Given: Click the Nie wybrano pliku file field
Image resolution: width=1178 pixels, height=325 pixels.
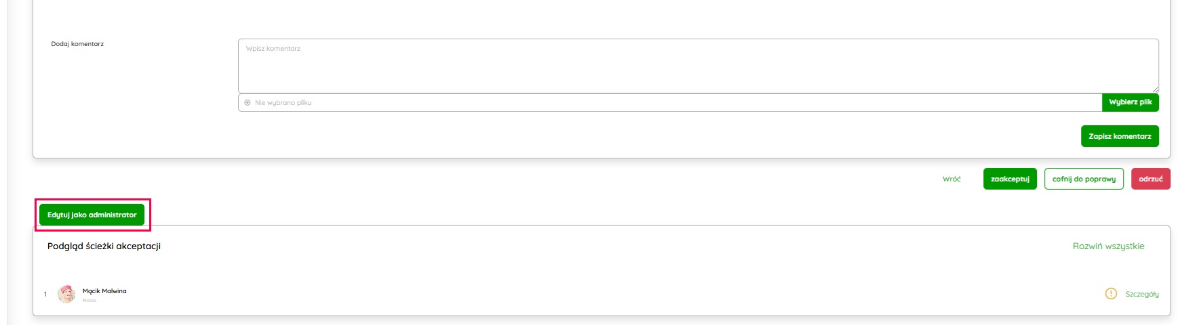Looking at the screenshot, I should [670, 103].
